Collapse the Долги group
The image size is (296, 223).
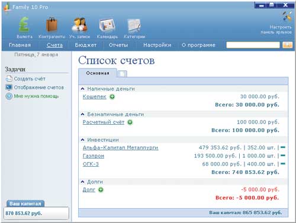tap(82, 182)
